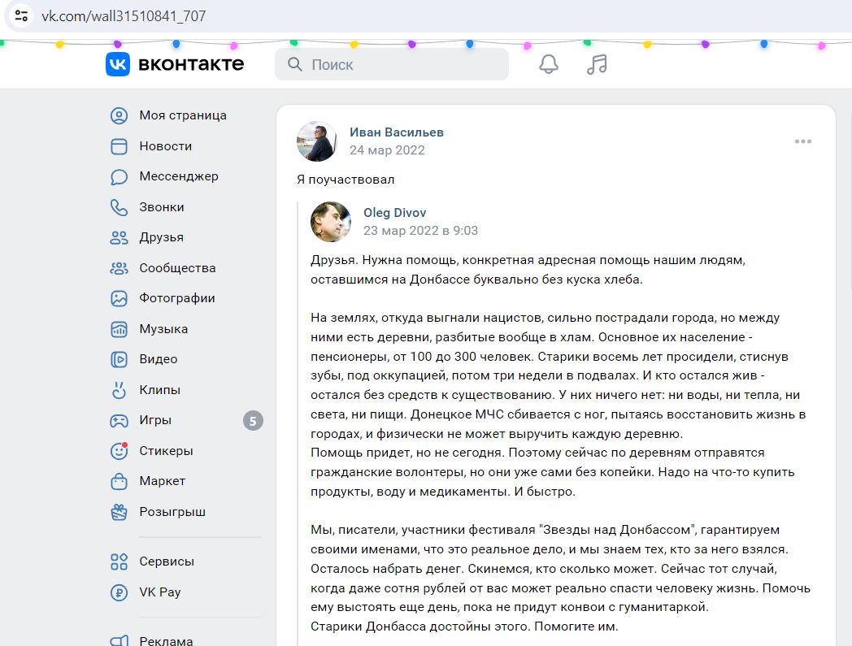Click the Новости feed icon
This screenshot has width=852, height=646.
click(119, 146)
